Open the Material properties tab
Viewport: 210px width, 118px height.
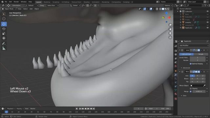point(176,94)
